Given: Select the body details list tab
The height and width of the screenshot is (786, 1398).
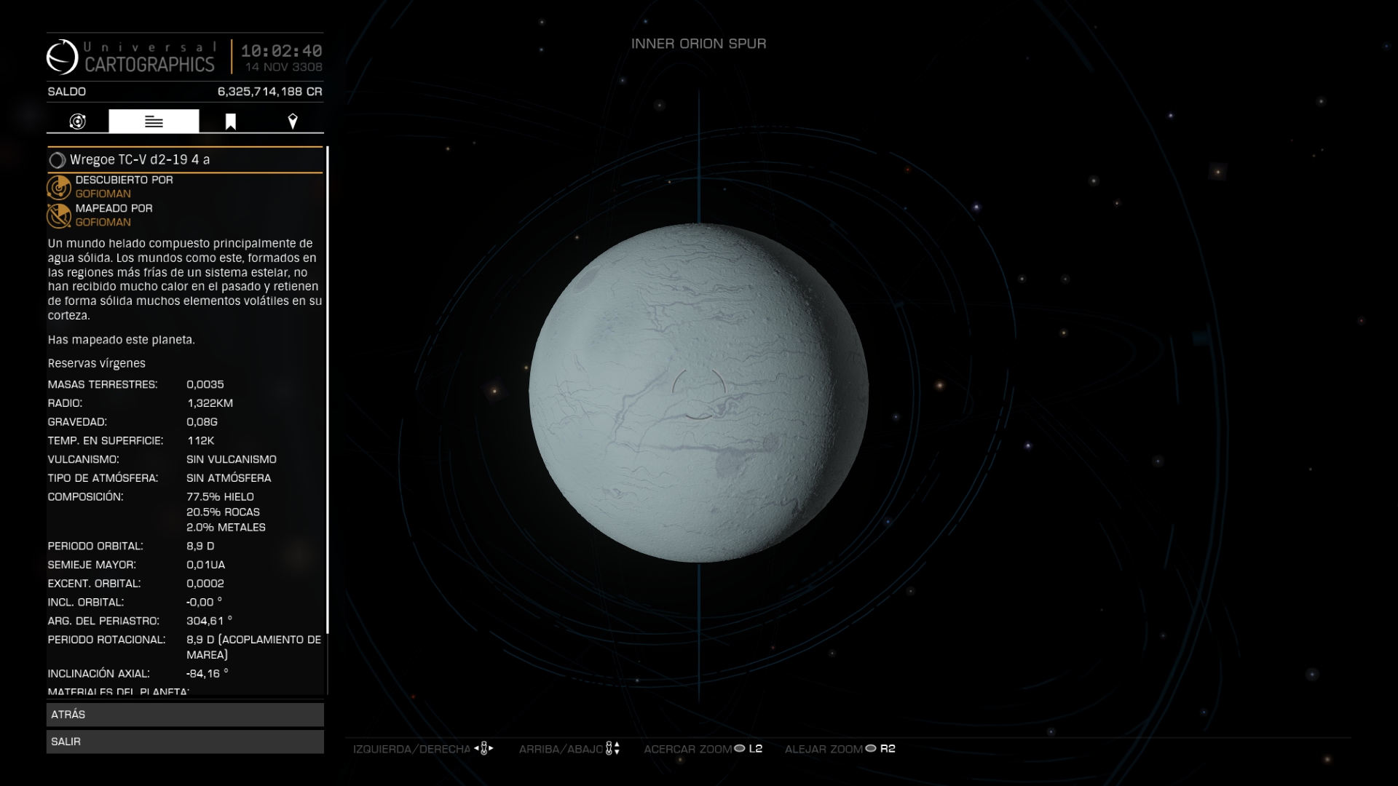Looking at the screenshot, I should click(x=154, y=122).
